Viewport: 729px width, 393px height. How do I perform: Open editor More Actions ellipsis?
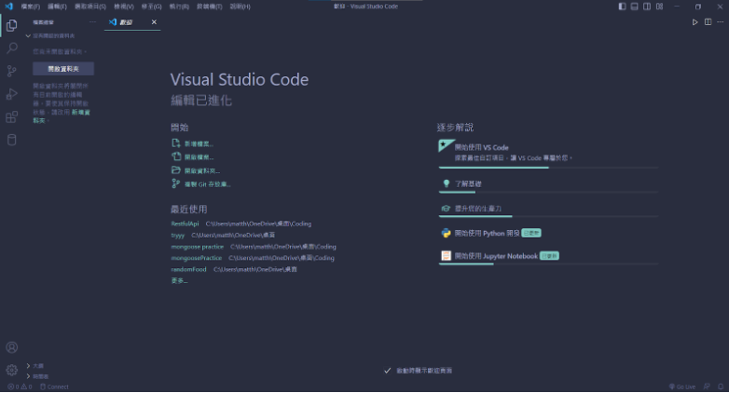point(721,21)
